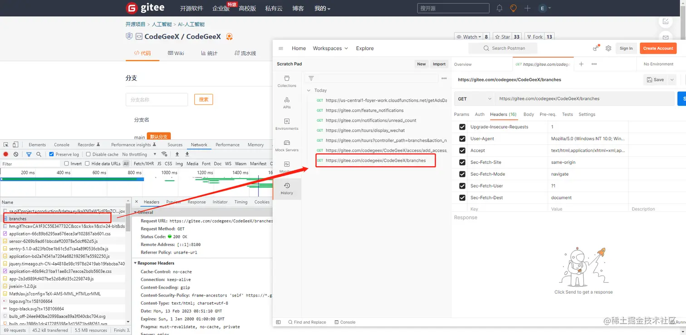Close the request details pane
This screenshot has width=686, height=335.
[x=137, y=202]
